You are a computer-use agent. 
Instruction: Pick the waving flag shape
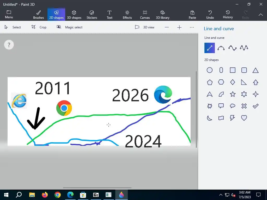221,118
